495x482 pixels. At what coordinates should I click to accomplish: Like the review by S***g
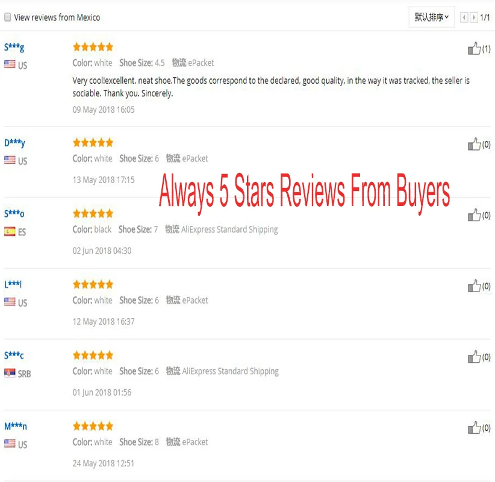tap(474, 49)
